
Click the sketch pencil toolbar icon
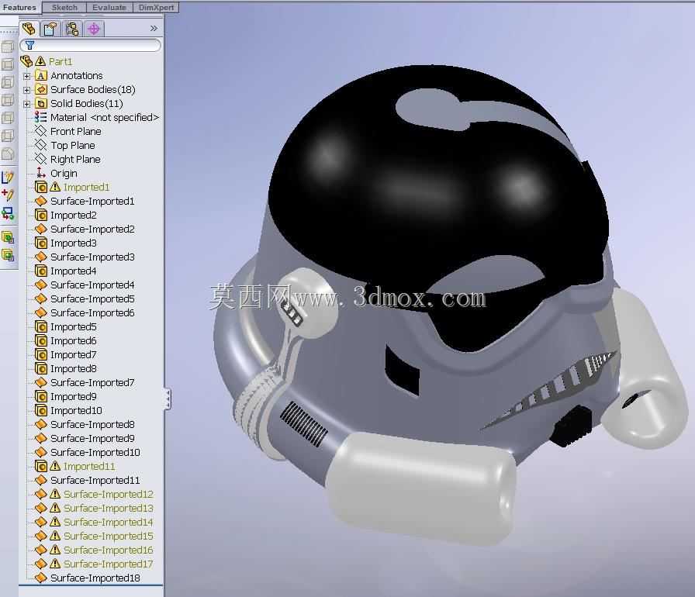coord(8,177)
